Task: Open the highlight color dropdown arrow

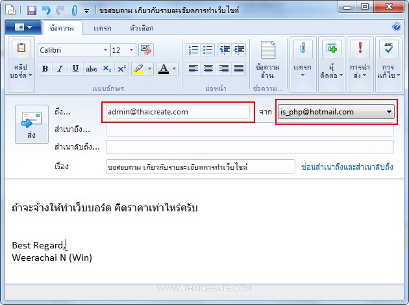Action: coord(149,69)
